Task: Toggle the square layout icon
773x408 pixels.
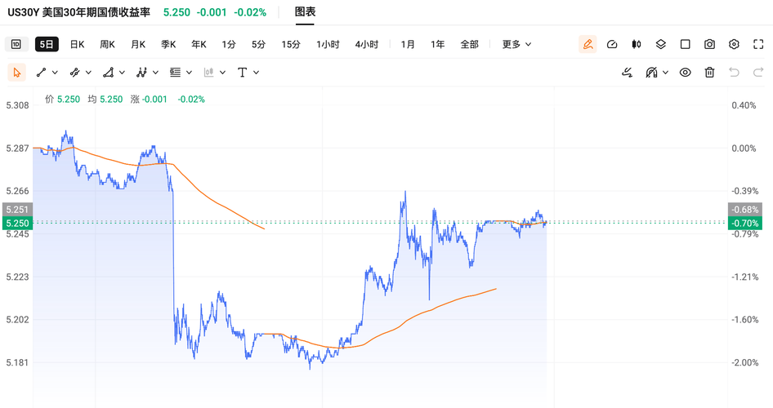Action: point(686,44)
